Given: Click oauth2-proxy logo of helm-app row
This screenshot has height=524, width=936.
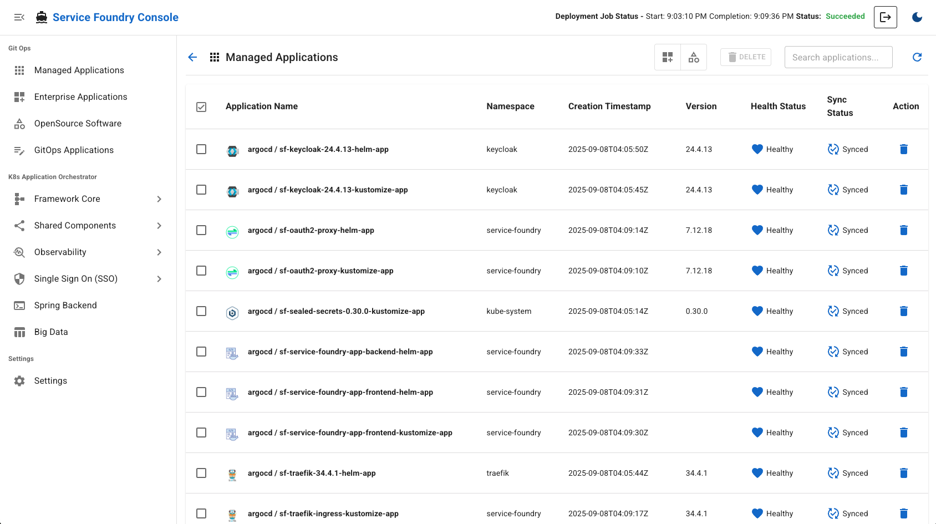Looking at the screenshot, I should 232,232.
